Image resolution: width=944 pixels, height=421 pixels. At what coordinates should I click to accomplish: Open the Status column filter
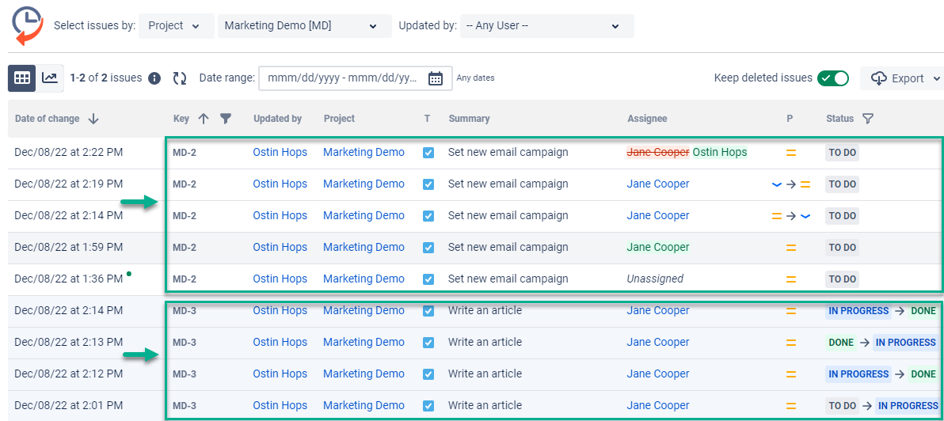[868, 119]
